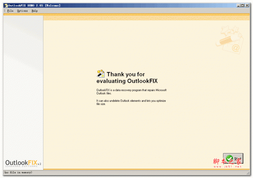Minimize the OutlookFIX window

click(x=238, y=5)
